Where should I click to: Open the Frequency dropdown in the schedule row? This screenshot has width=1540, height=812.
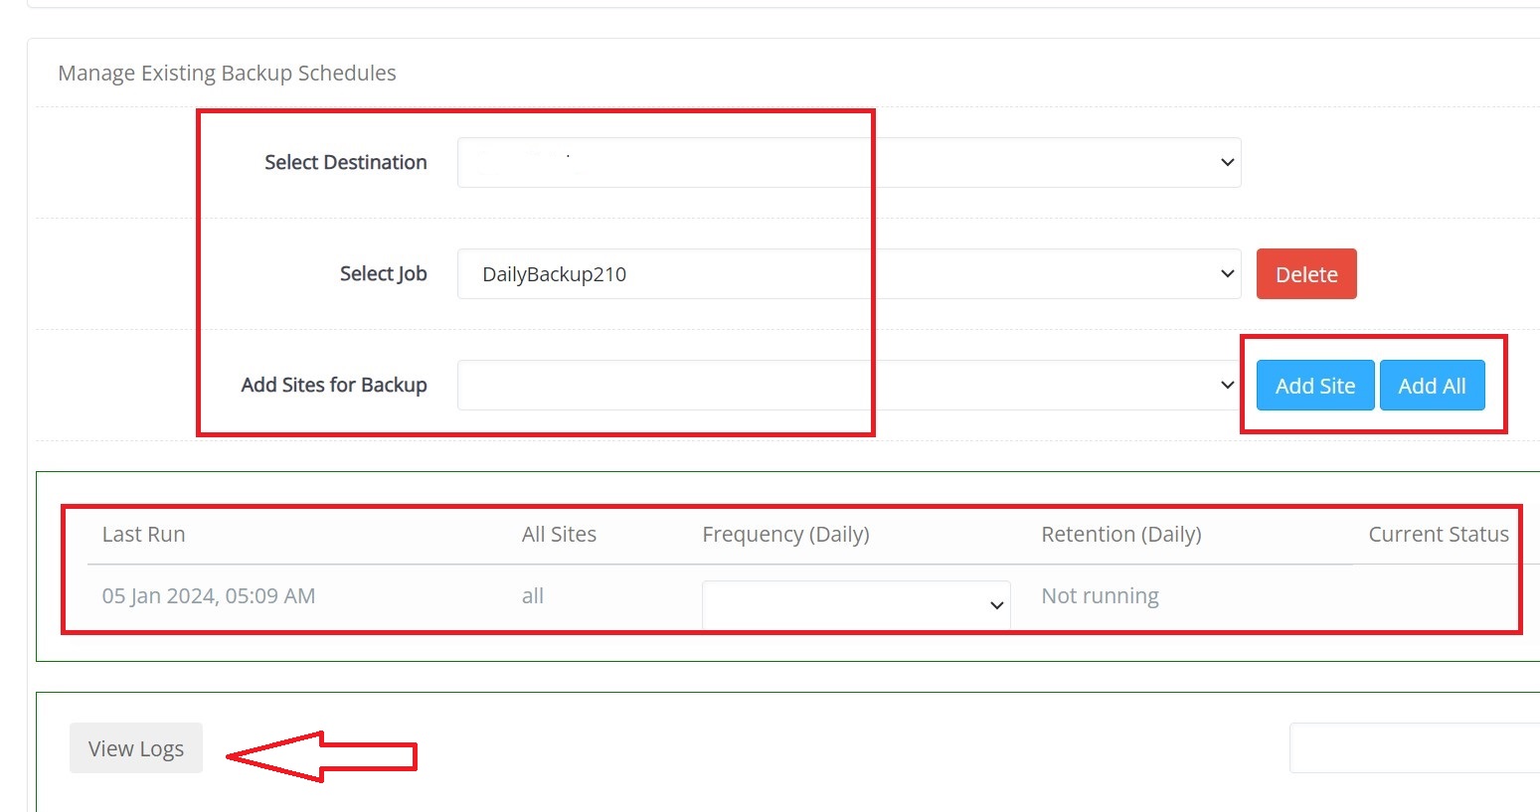855,603
